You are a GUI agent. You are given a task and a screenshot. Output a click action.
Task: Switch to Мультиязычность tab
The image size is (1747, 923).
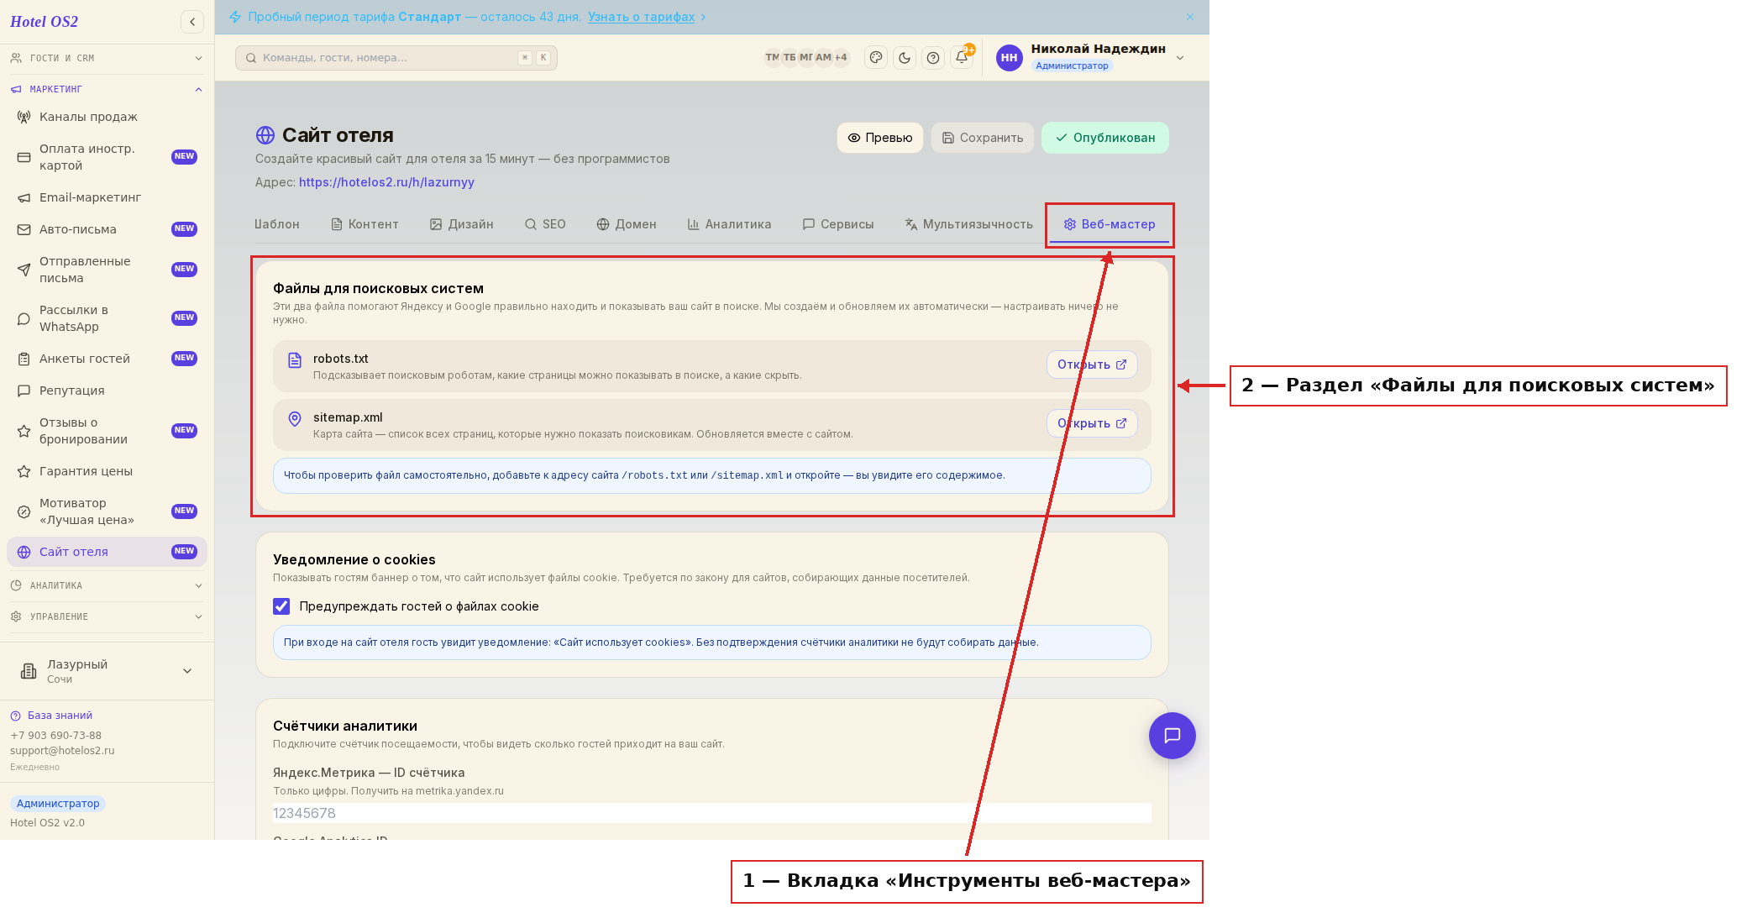click(x=969, y=224)
